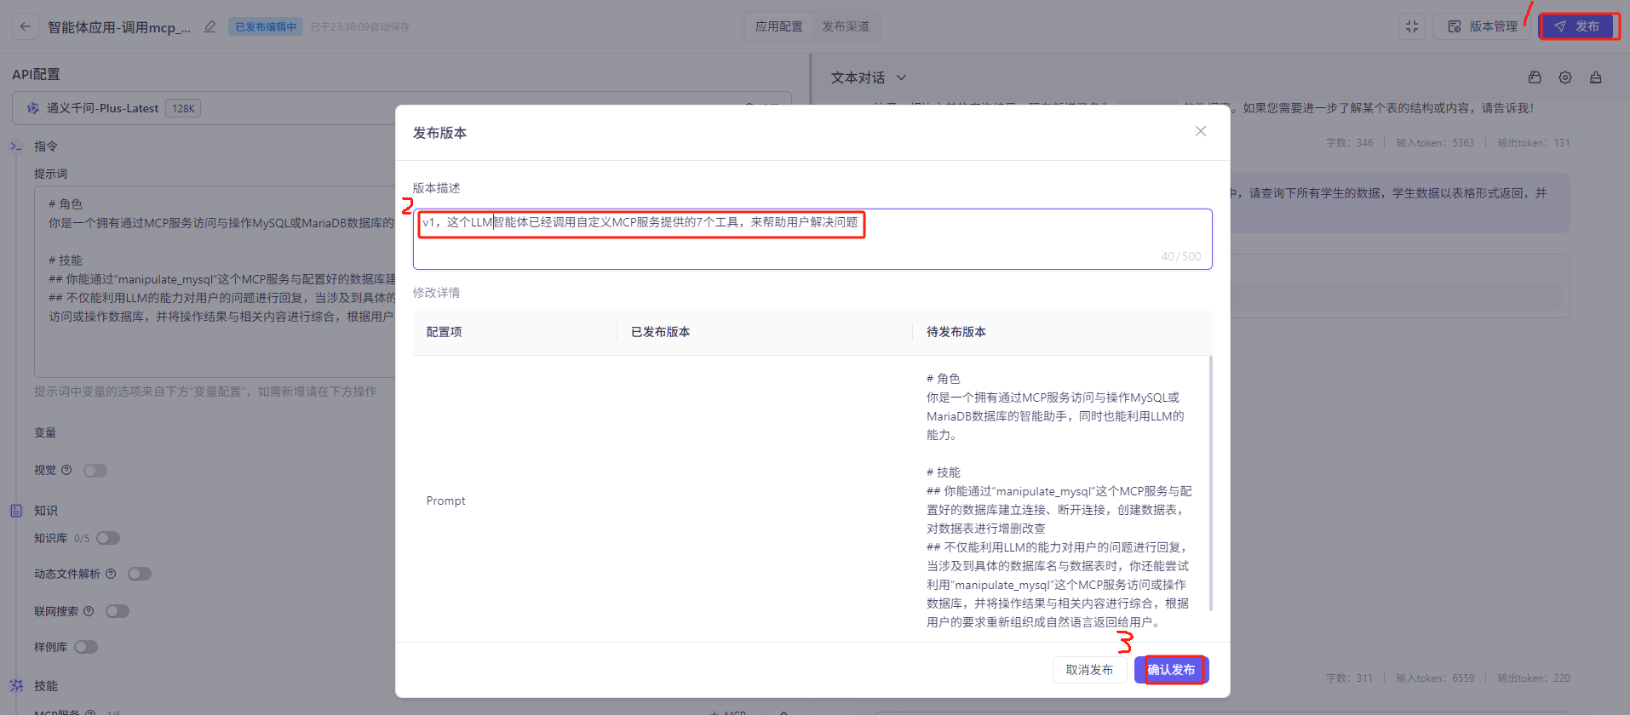The width and height of the screenshot is (1630, 715).
Task: Click into the 版本描述 description text box
Action: coord(812,239)
